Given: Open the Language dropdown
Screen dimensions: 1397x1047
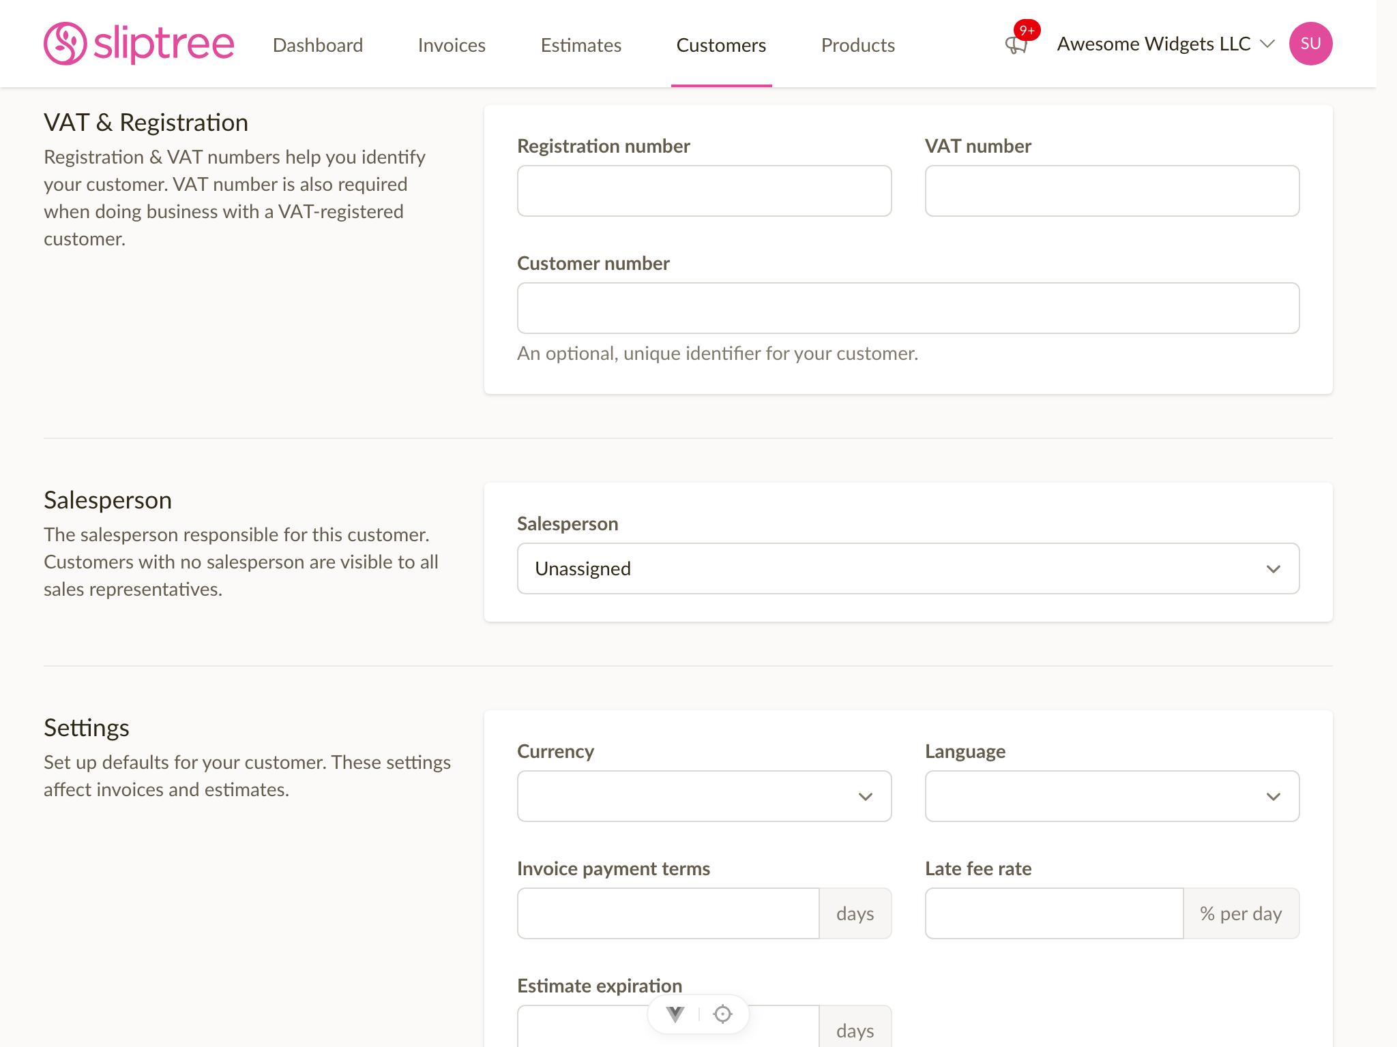Looking at the screenshot, I should click(1112, 796).
